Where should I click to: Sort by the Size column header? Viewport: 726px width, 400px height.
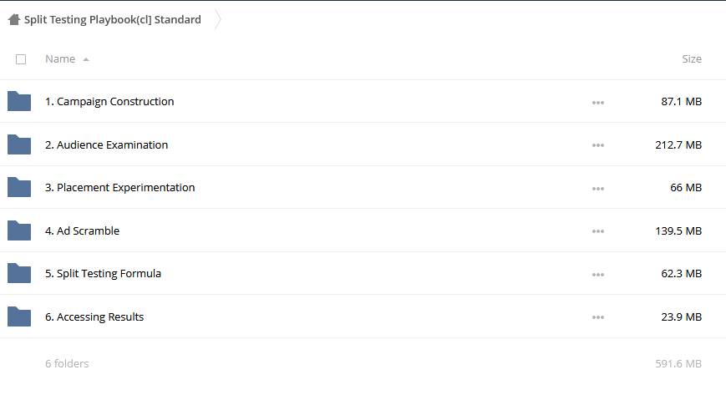click(692, 58)
